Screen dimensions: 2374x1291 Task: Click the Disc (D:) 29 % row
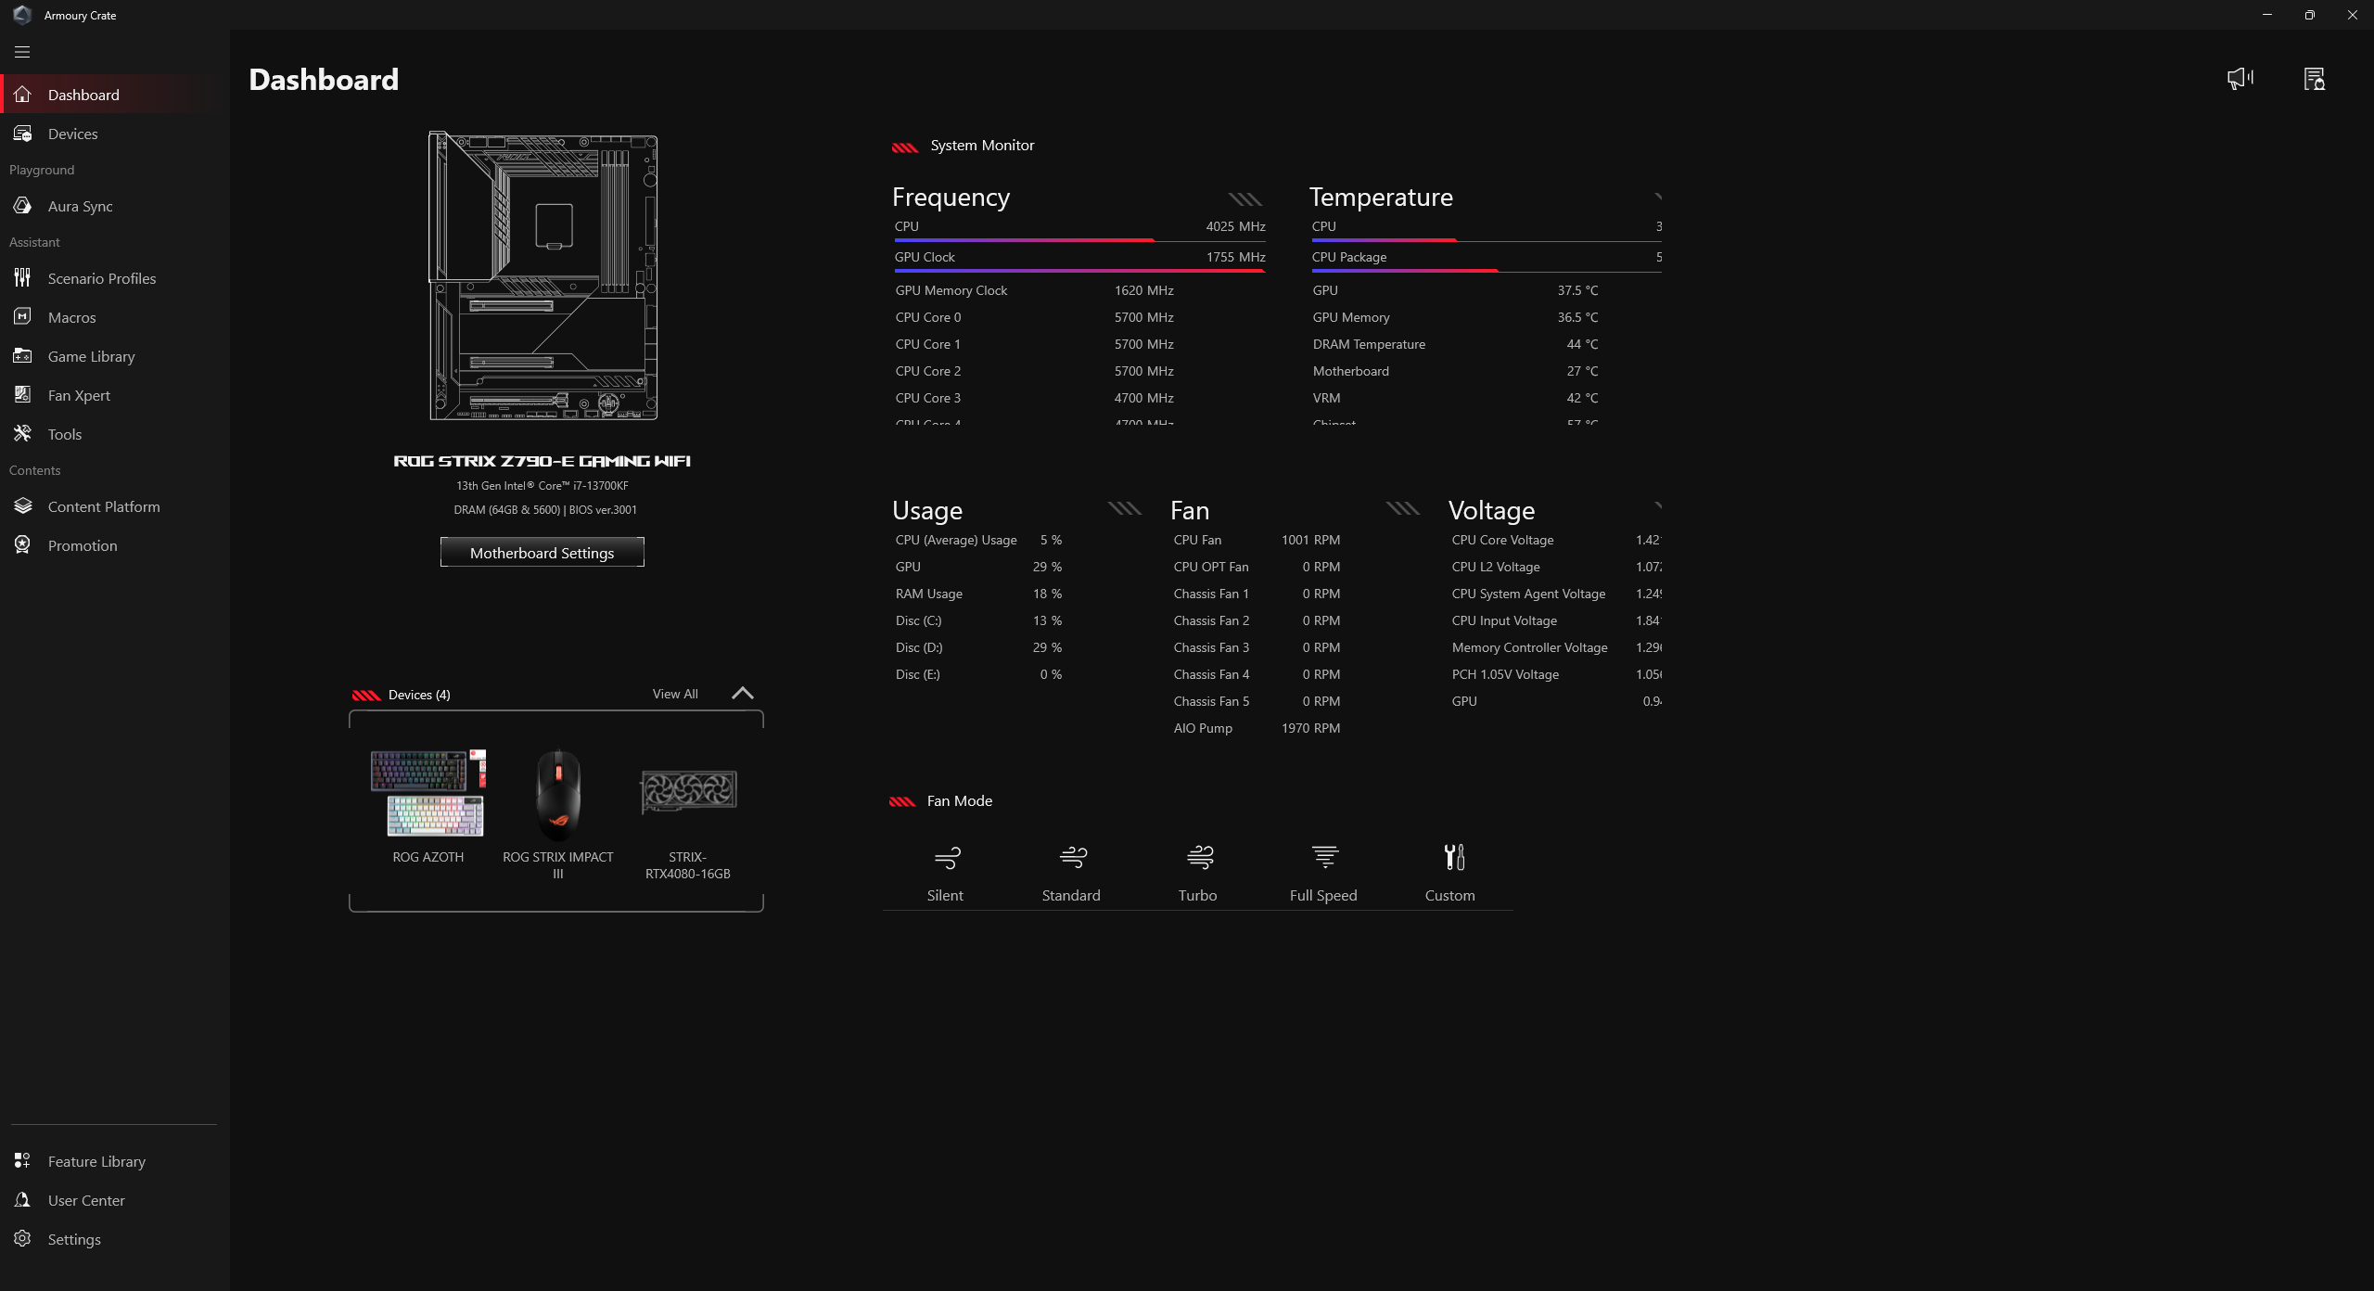(x=978, y=647)
